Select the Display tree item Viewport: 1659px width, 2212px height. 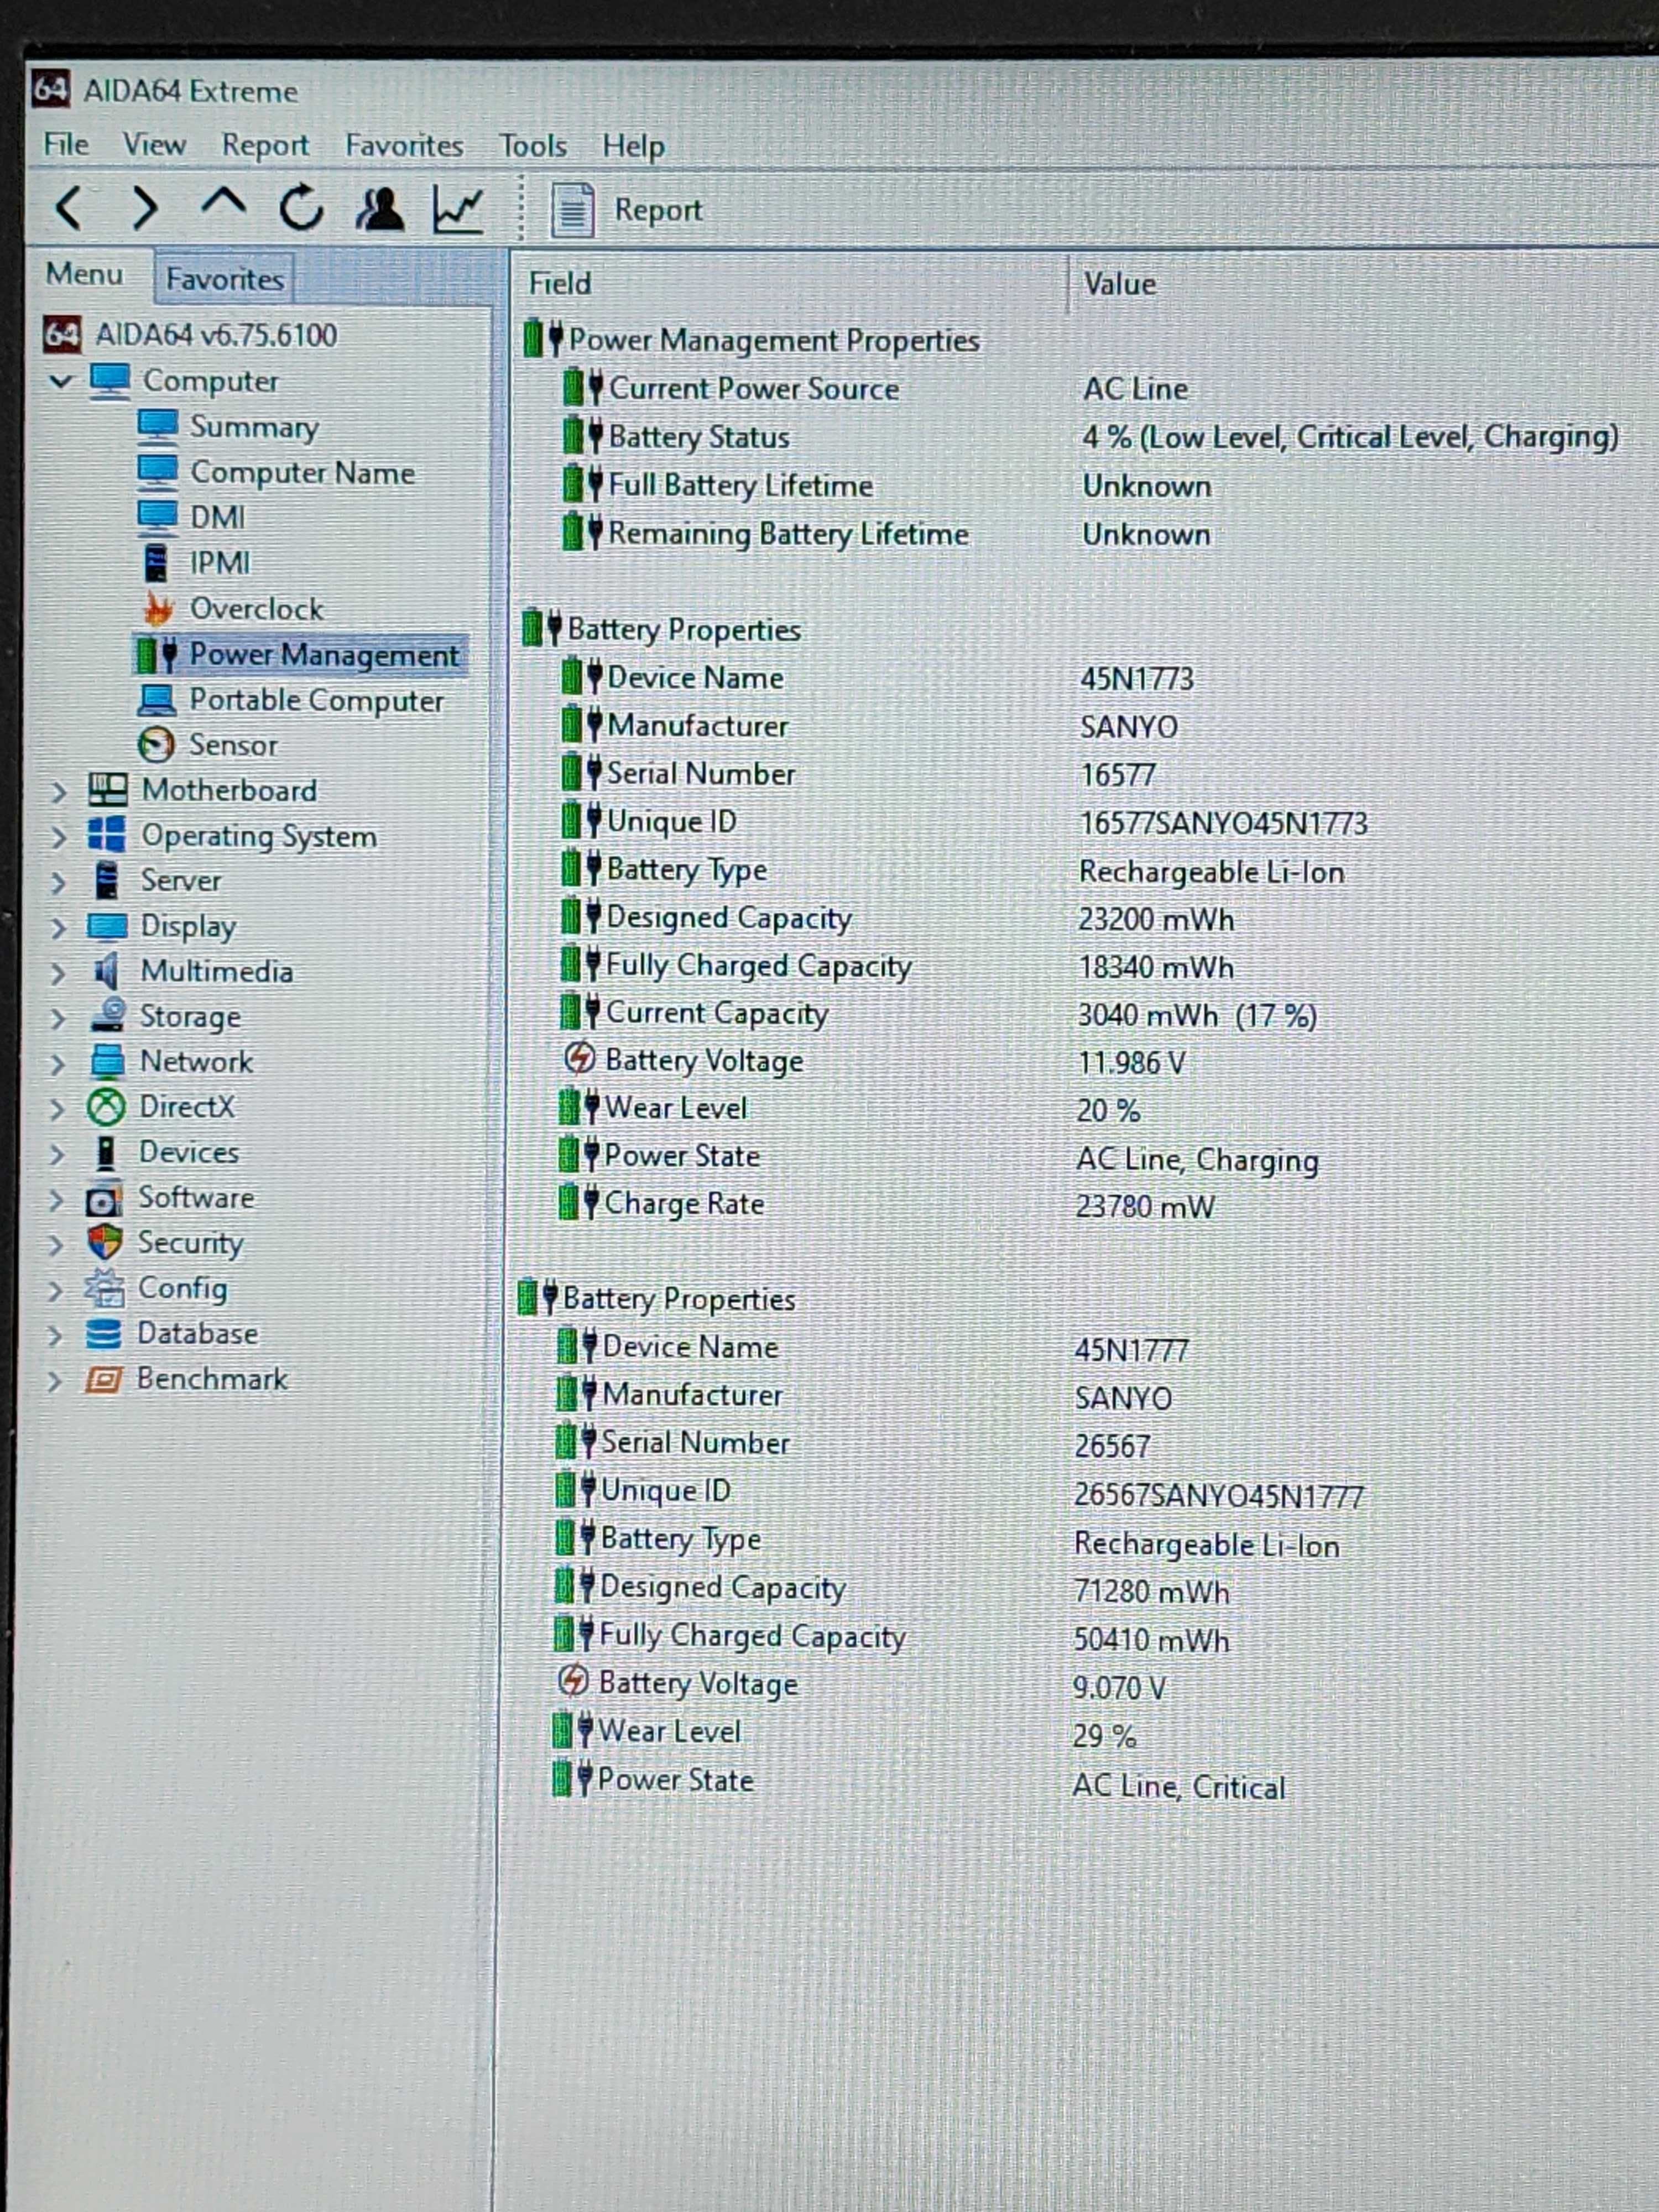click(188, 927)
